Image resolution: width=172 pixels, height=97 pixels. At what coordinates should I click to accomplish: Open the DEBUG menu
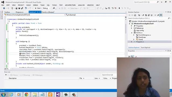35,5
